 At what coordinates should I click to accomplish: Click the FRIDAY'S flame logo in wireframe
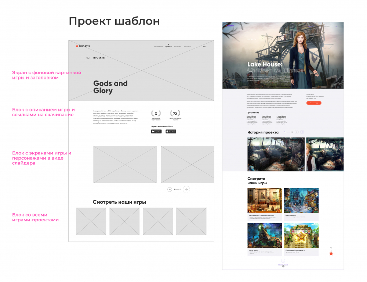[83, 46]
